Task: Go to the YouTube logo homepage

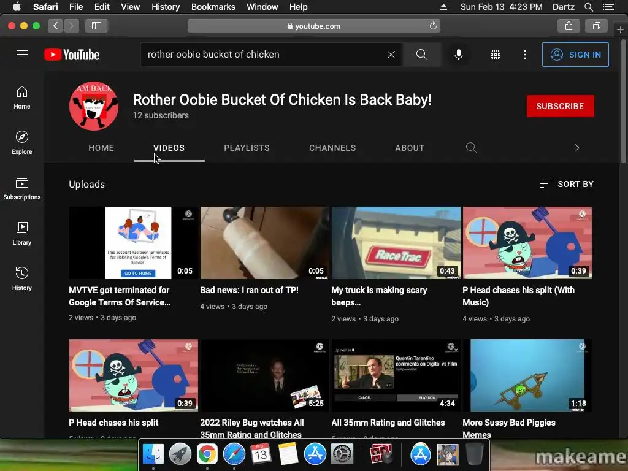Action: (72, 55)
